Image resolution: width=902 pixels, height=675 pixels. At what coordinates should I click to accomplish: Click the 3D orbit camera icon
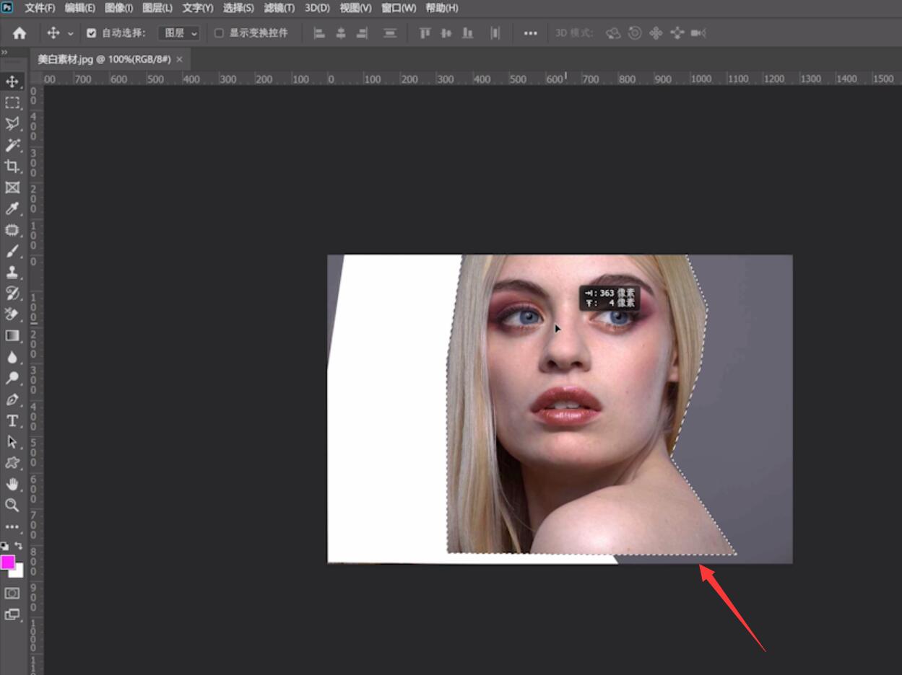(x=613, y=33)
